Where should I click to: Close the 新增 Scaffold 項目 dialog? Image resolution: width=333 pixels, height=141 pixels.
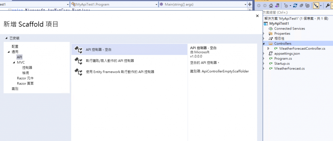[x=258, y=16]
